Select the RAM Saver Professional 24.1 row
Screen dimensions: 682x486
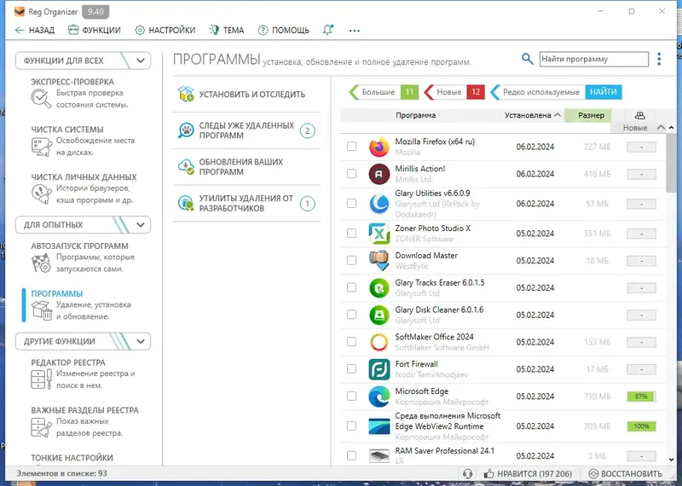tap(502, 455)
